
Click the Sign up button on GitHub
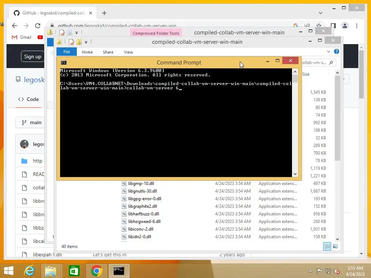tap(33, 56)
